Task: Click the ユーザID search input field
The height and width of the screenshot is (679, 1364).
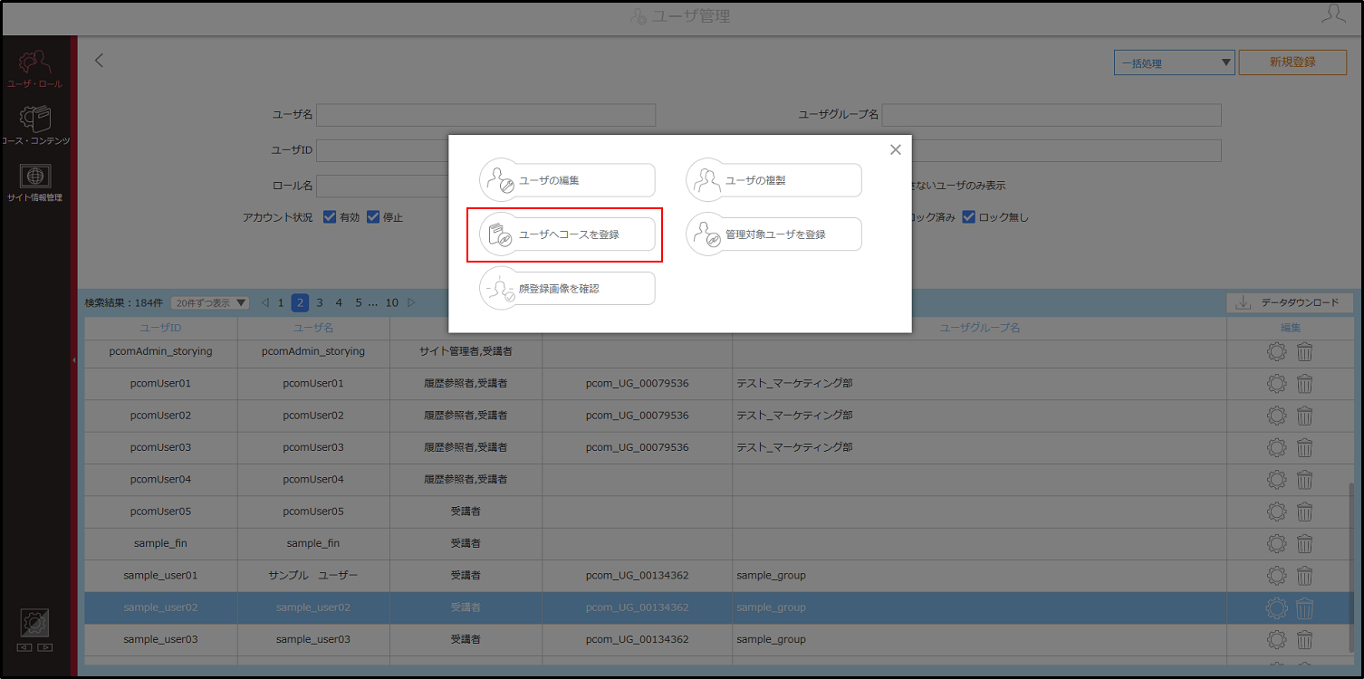Action: pos(382,150)
